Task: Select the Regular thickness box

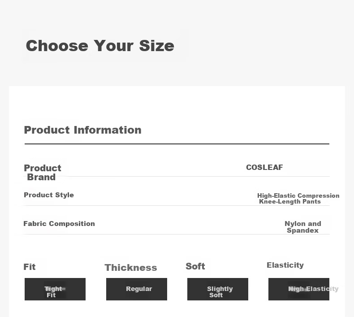Action: click(x=137, y=289)
